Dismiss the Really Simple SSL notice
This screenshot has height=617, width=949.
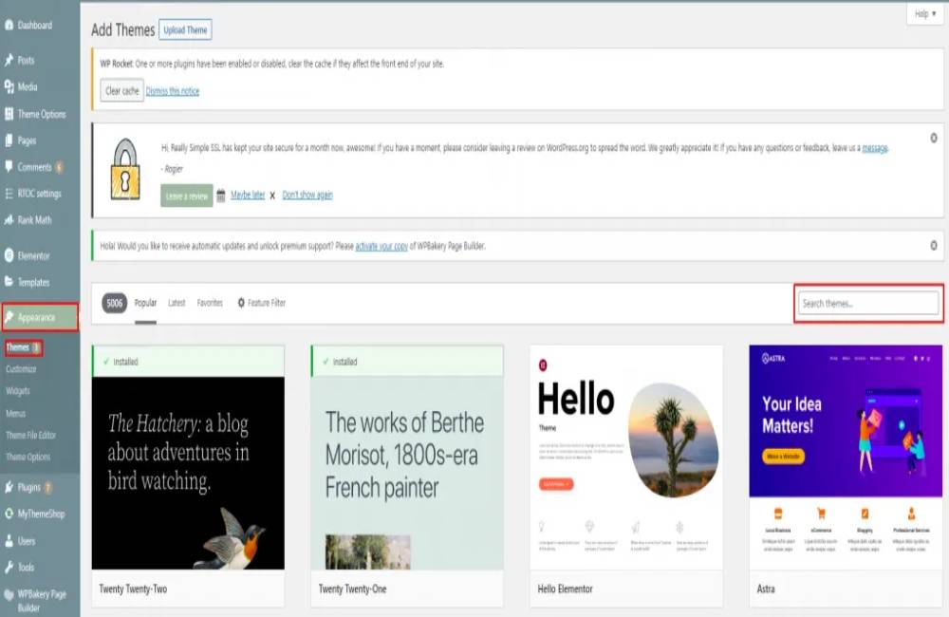[934, 138]
